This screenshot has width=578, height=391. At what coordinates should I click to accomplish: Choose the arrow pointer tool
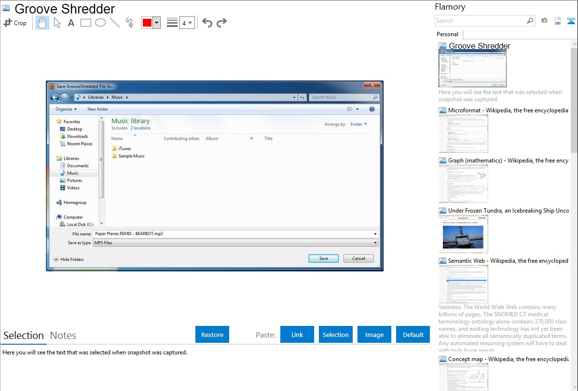click(57, 23)
